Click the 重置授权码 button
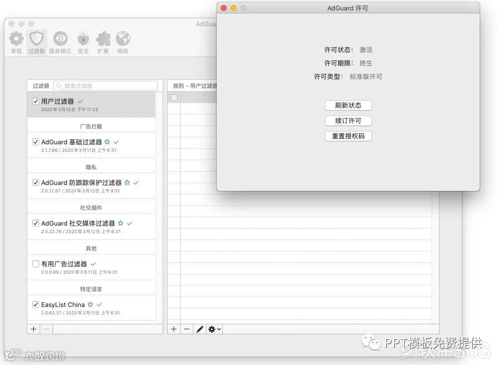 pos(348,136)
